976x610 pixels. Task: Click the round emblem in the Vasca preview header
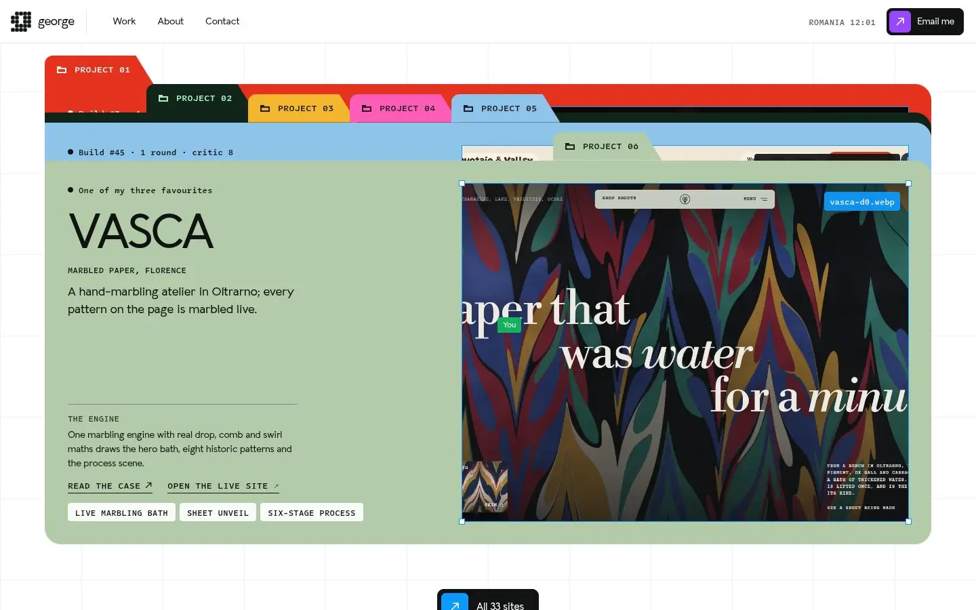pos(685,199)
